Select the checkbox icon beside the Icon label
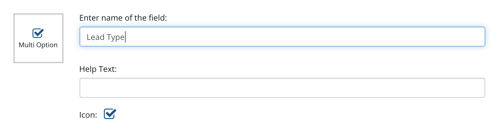 (x=110, y=114)
